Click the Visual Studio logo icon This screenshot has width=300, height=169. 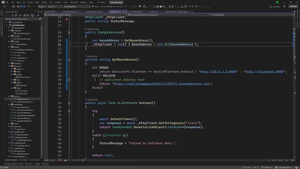(3, 2)
